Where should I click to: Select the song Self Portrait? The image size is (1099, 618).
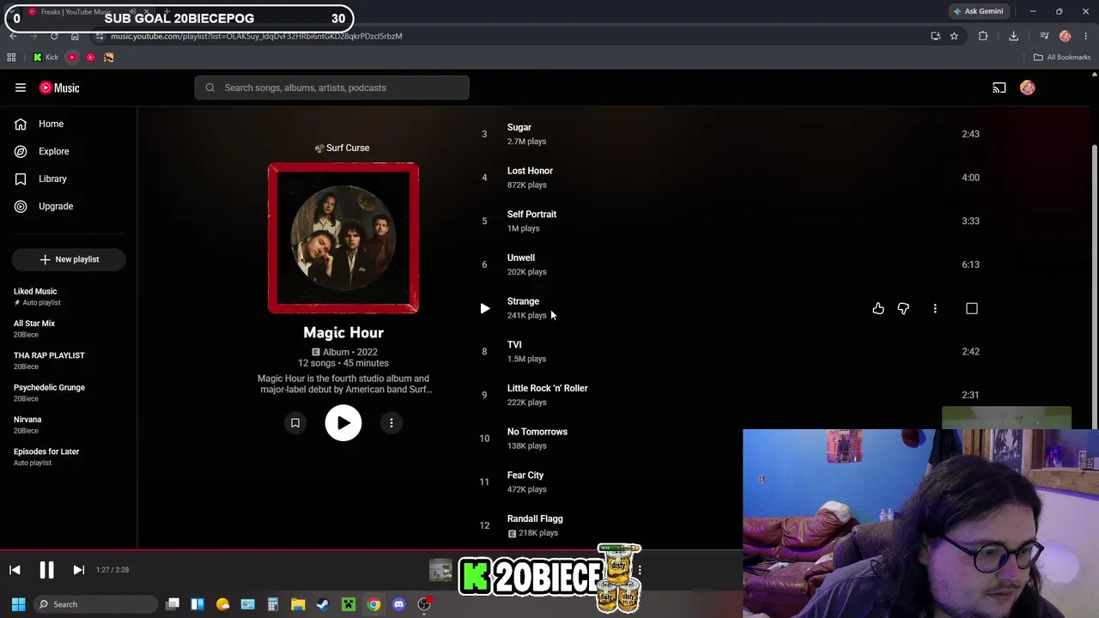point(531,215)
